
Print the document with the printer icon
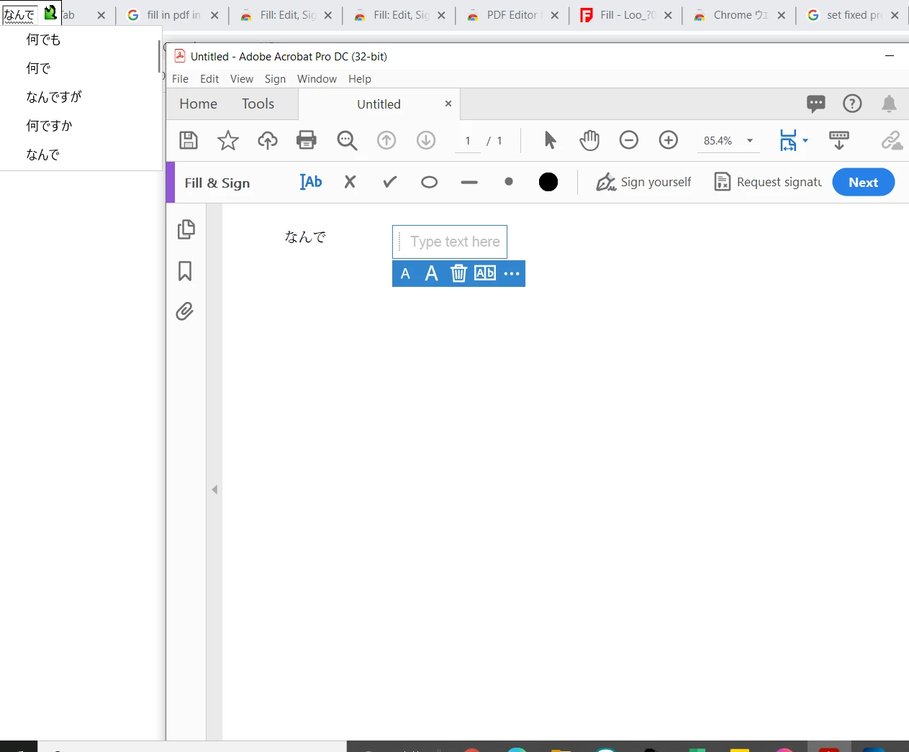coord(307,140)
